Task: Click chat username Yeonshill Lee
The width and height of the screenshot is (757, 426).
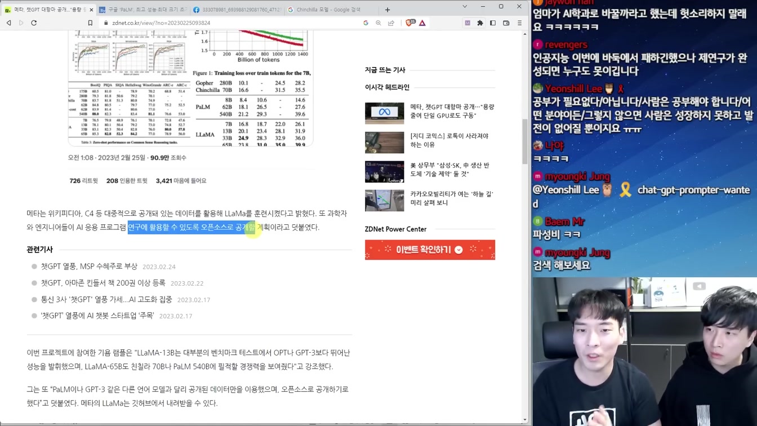Action: (x=573, y=88)
